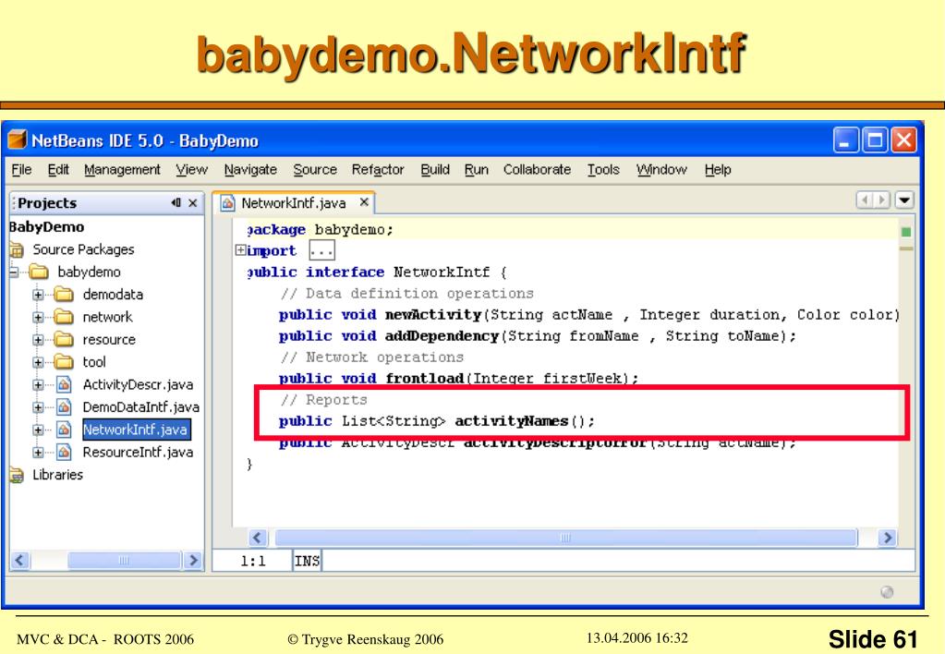The width and height of the screenshot is (945, 654).
Task: Click the editor horizontal scrollbar thumb
Action: pyautogui.click(x=566, y=538)
